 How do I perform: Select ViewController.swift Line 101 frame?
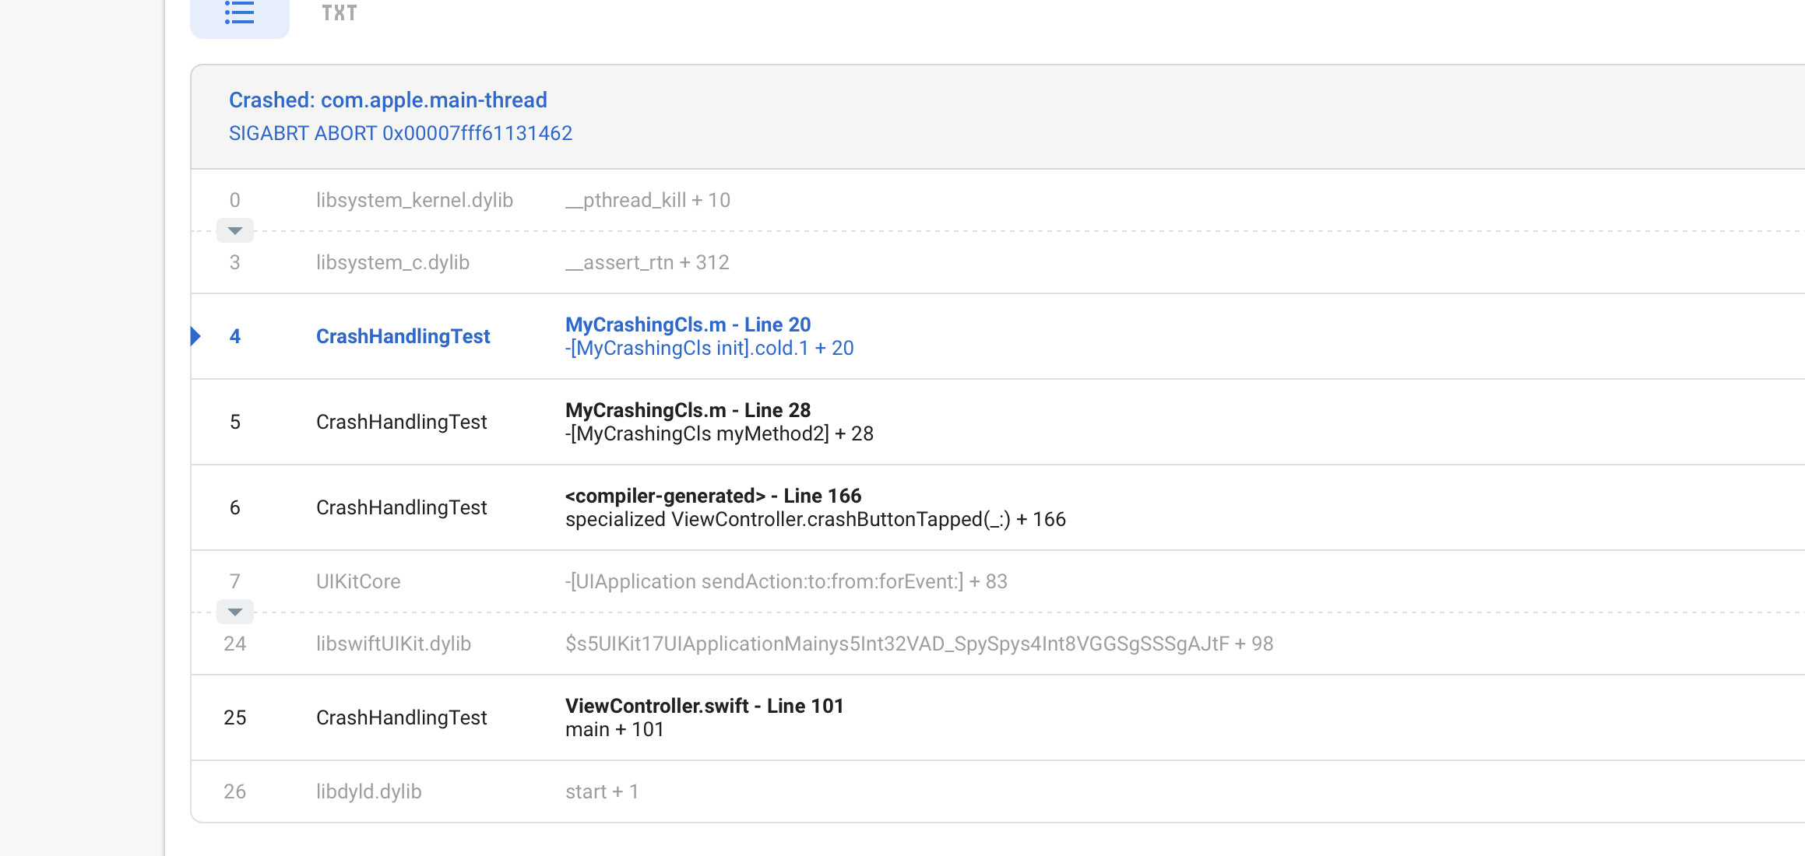pyautogui.click(x=704, y=706)
